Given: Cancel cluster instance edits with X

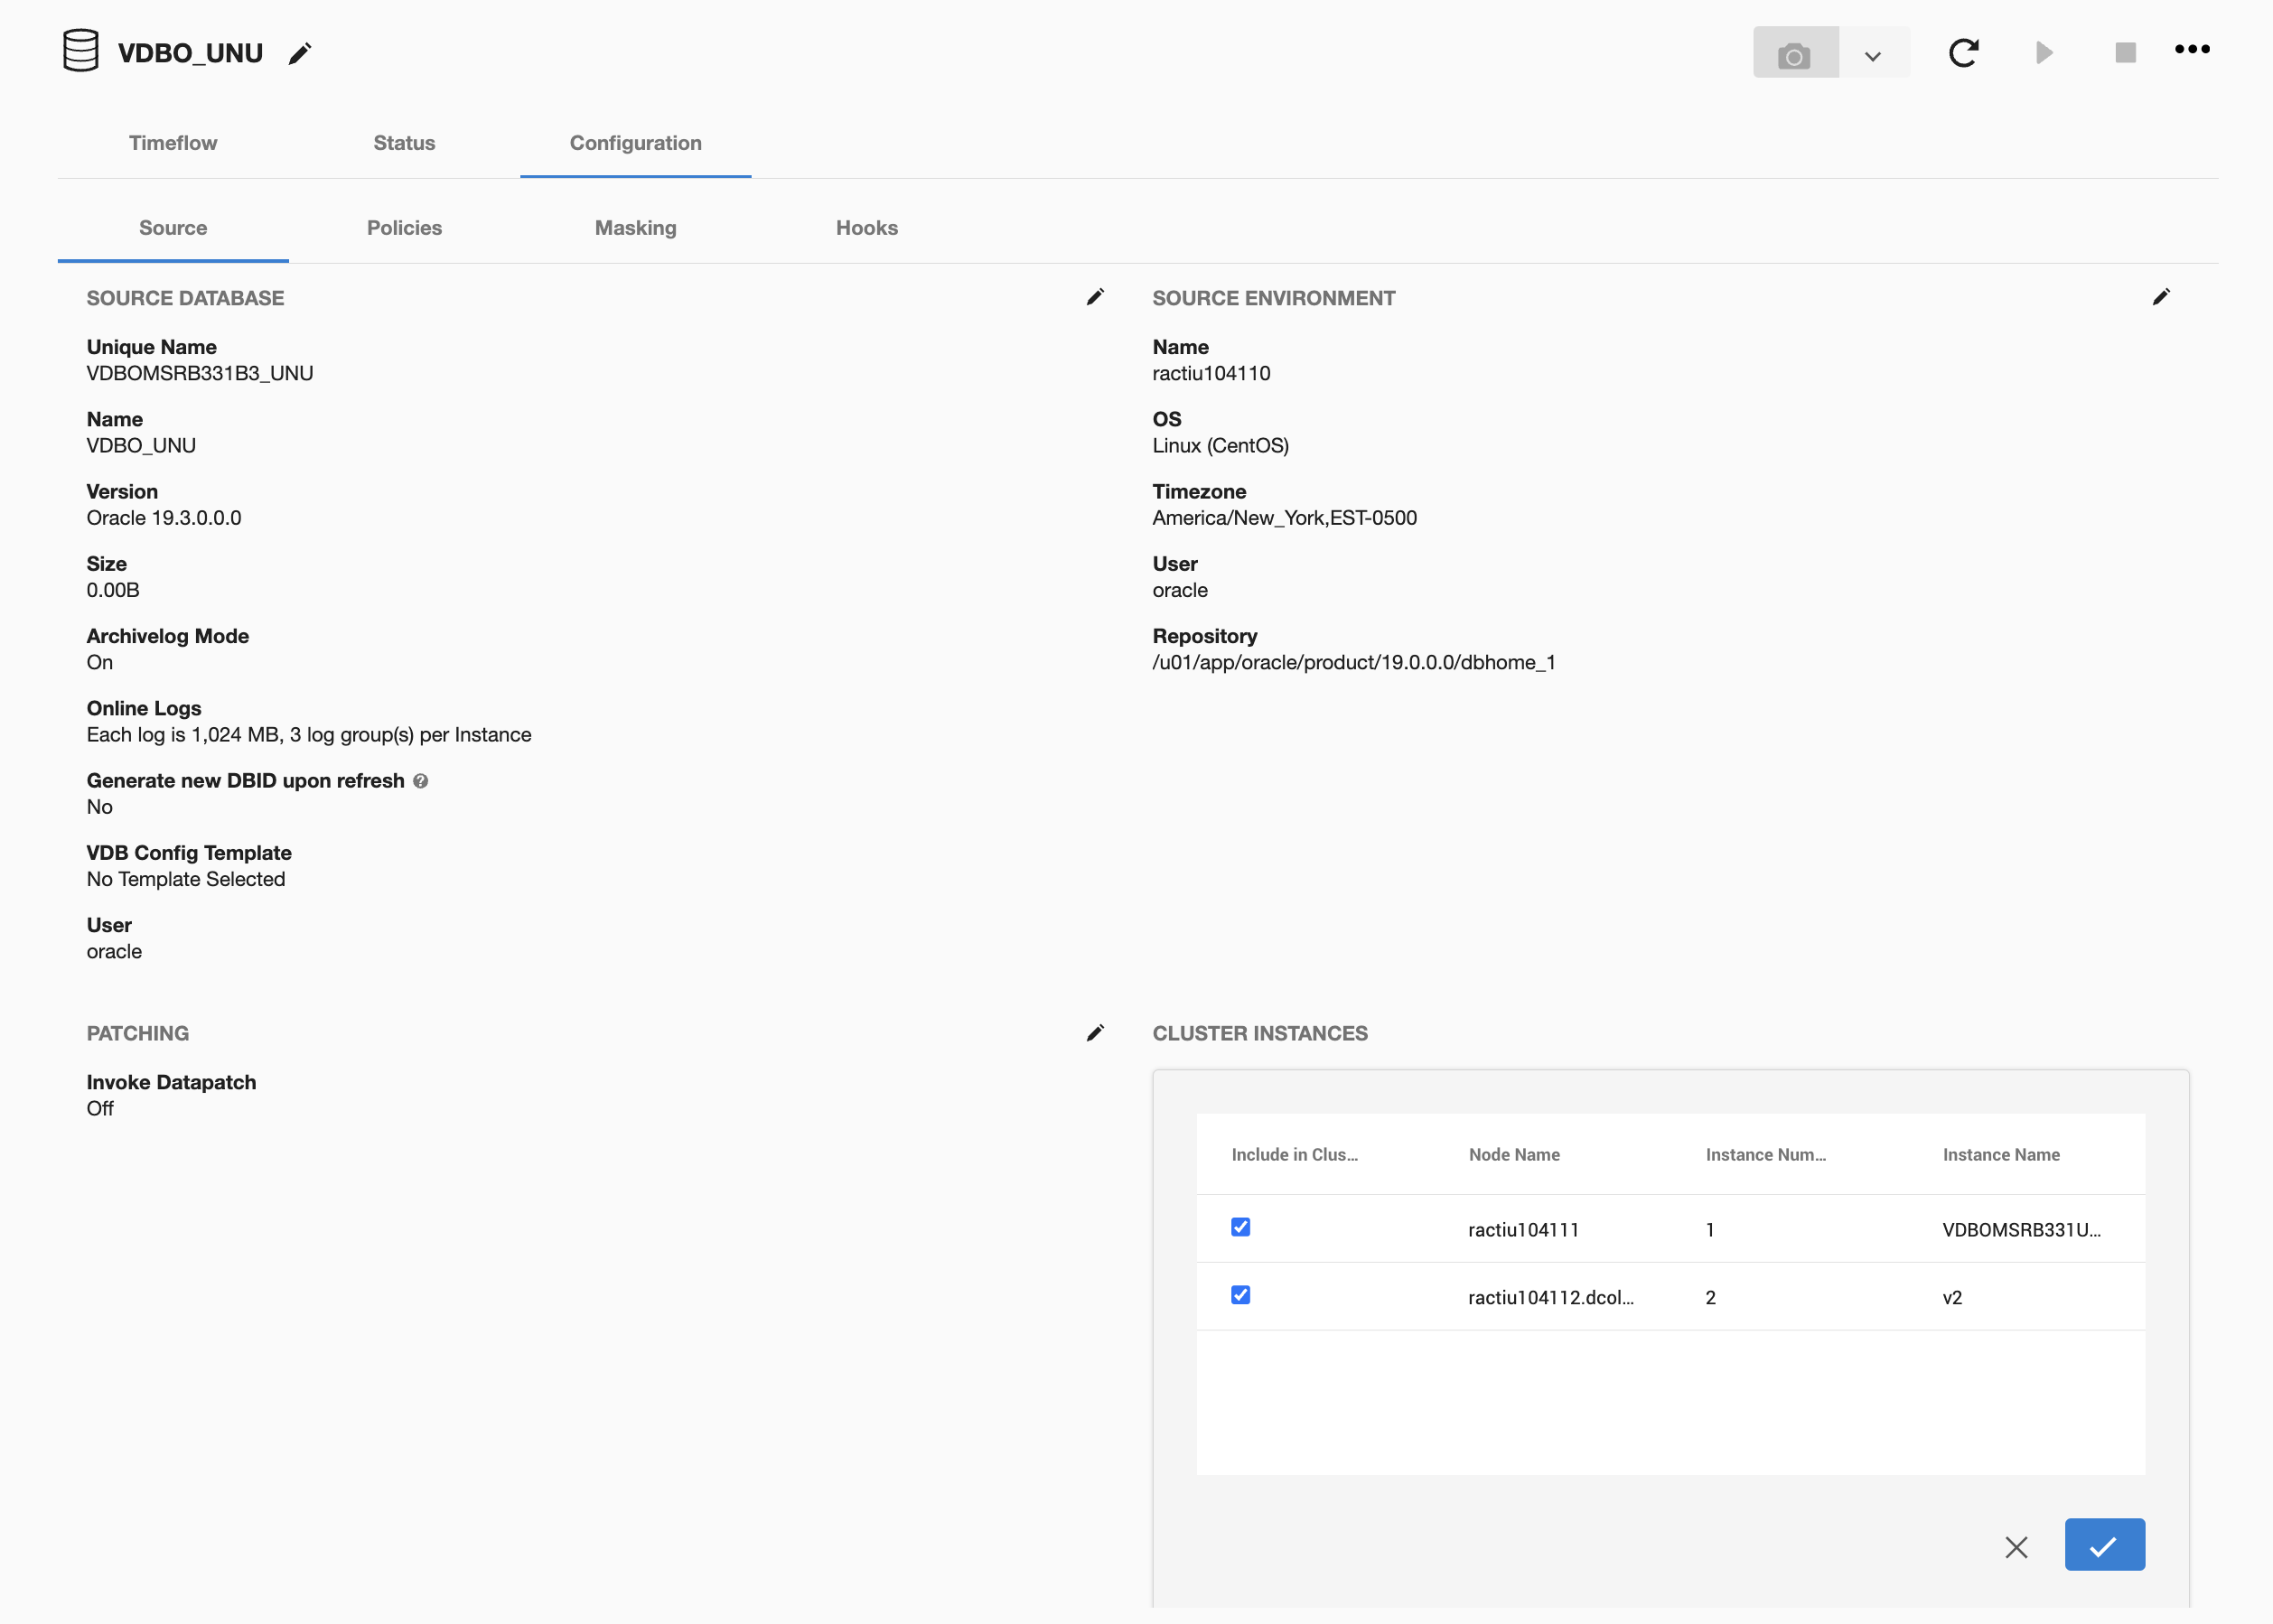Looking at the screenshot, I should coord(2016,1547).
